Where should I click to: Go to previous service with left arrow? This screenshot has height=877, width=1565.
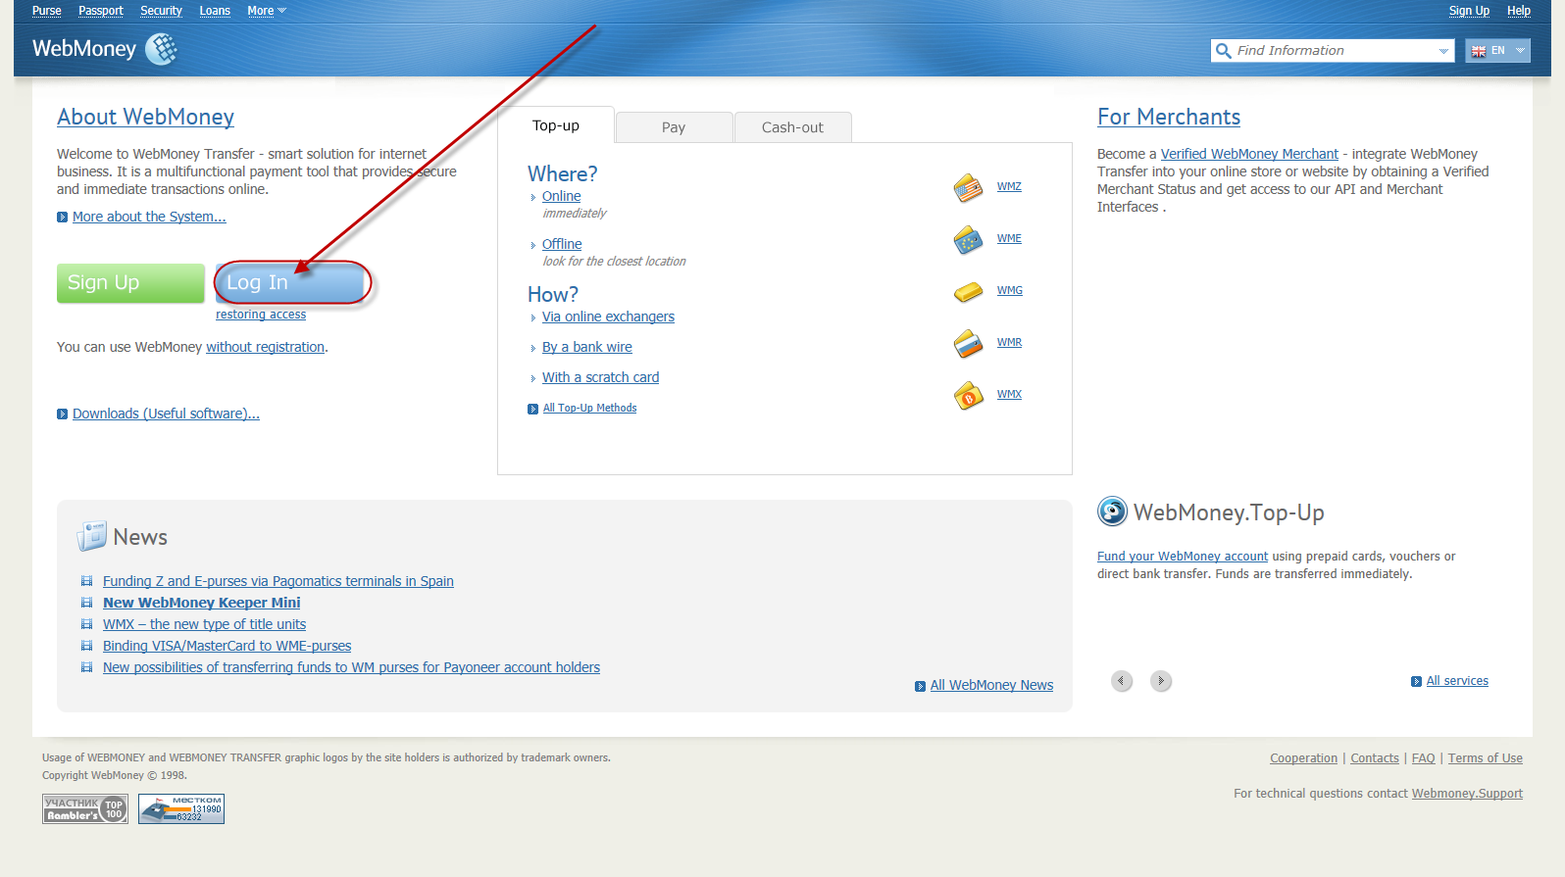(1122, 681)
